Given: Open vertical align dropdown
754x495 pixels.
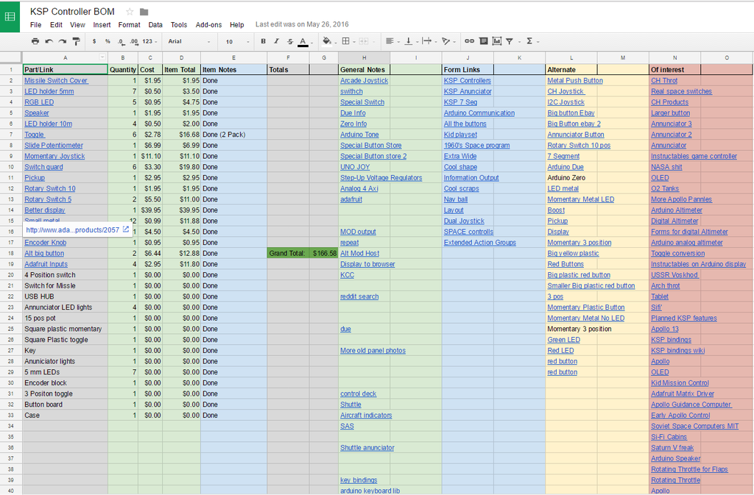Looking at the screenshot, I should (x=411, y=41).
